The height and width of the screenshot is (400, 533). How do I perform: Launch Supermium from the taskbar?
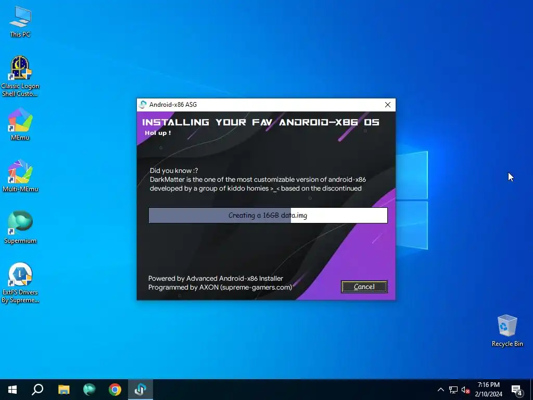point(90,390)
